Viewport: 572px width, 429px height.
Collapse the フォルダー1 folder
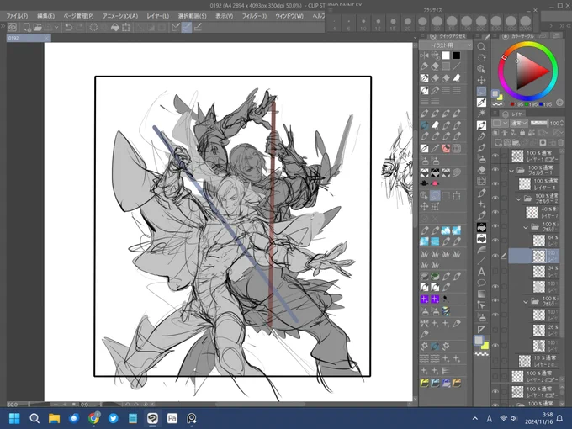(511, 171)
